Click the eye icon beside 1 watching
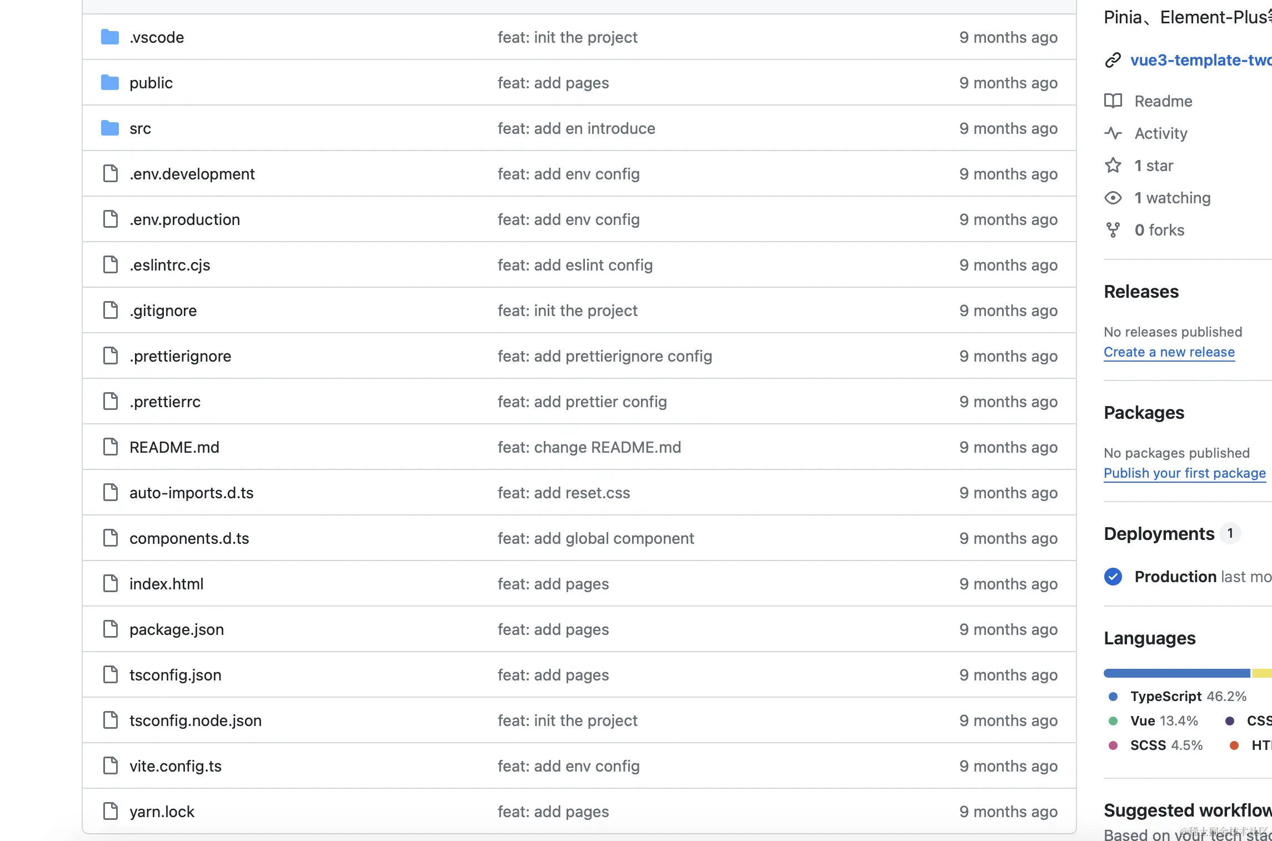1272x841 pixels. coord(1113,198)
